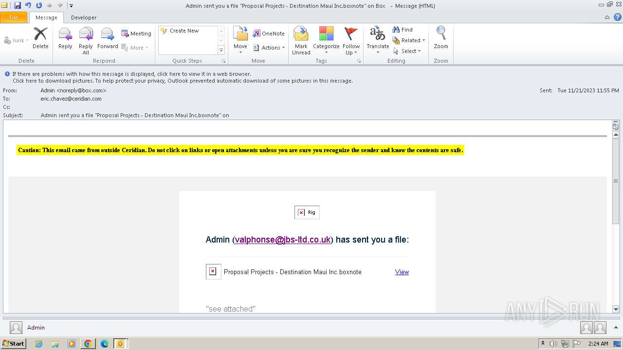The image size is (623, 350).
Task: Click the vertical scrollbar thumb in message pane
Action: point(616,181)
